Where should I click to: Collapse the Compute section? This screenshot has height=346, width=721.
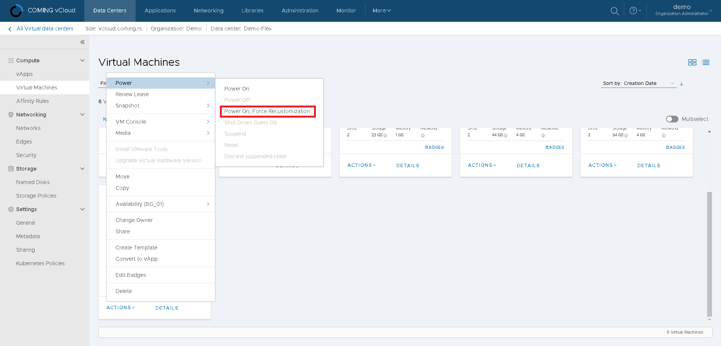(82, 60)
